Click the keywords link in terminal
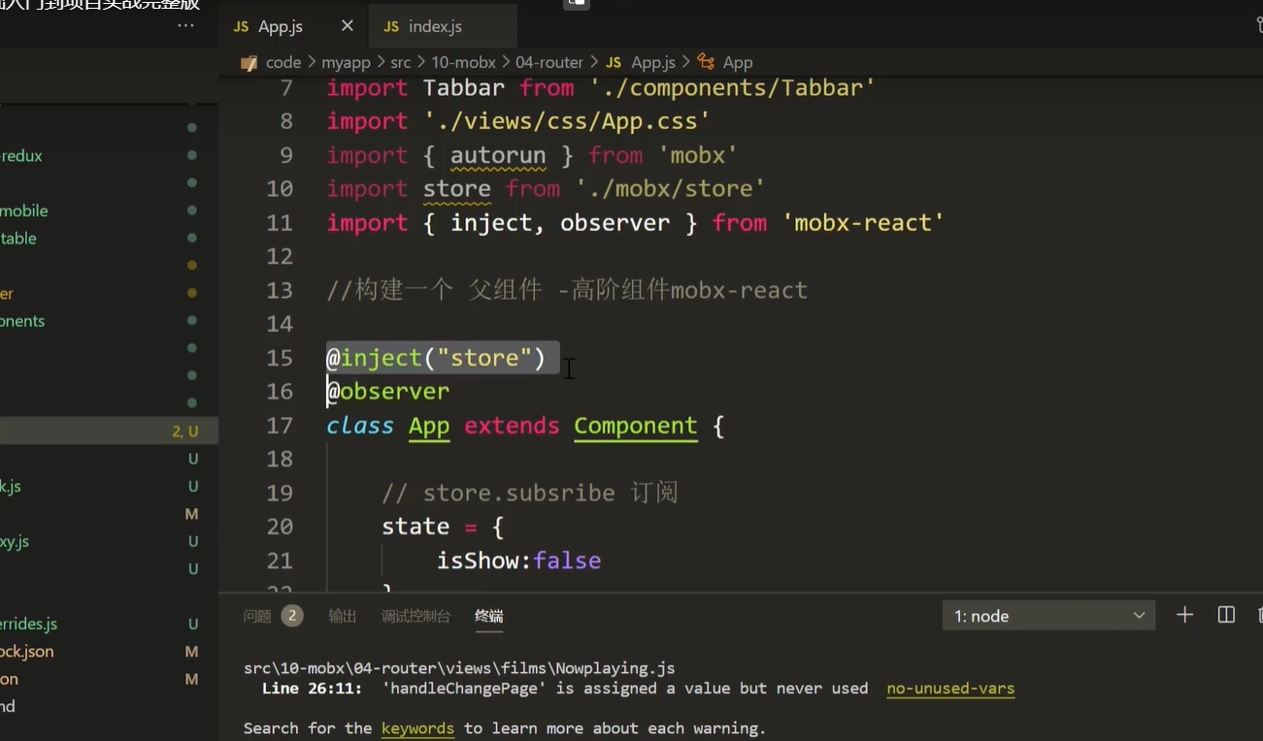 pyautogui.click(x=417, y=728)
